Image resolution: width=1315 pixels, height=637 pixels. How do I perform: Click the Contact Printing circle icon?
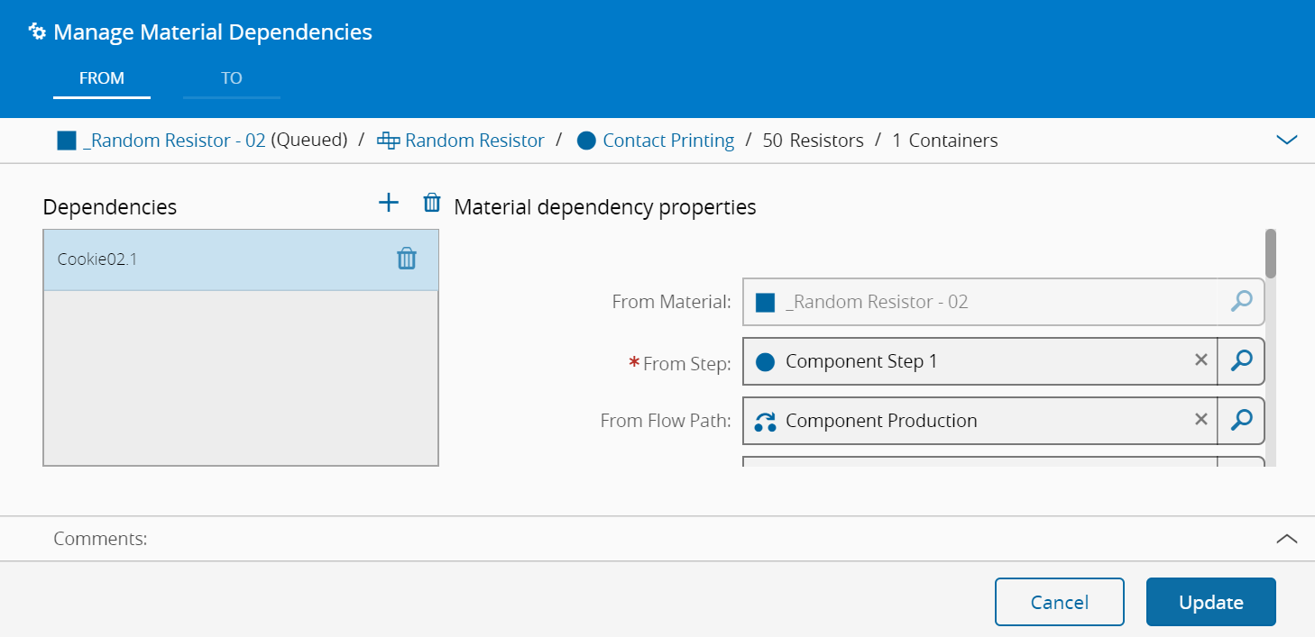[586, 141]
